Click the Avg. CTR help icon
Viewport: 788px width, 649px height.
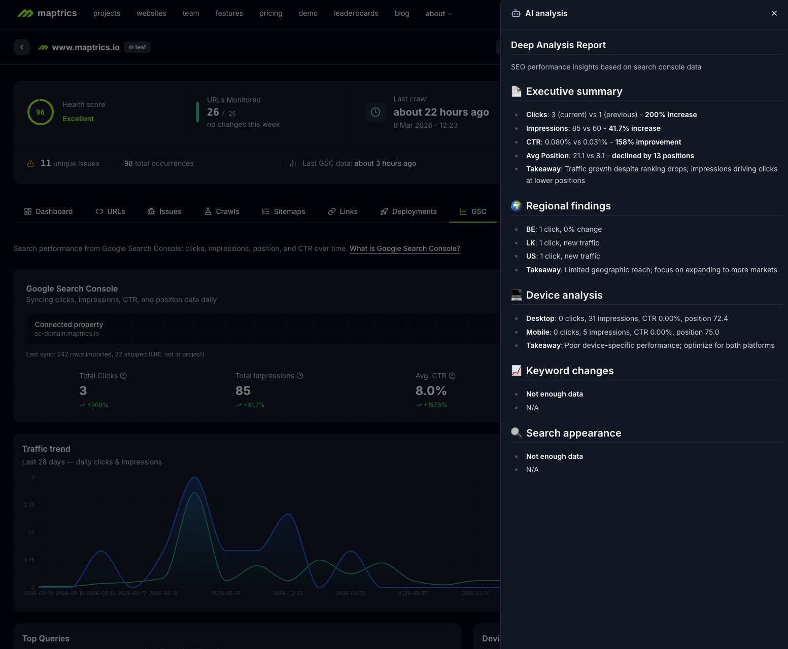point(452,376)
